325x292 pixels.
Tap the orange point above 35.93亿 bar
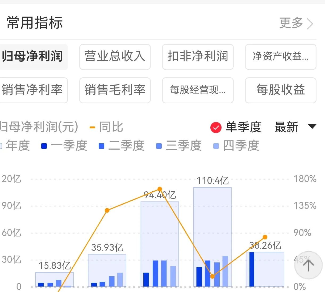click(107, 210)
